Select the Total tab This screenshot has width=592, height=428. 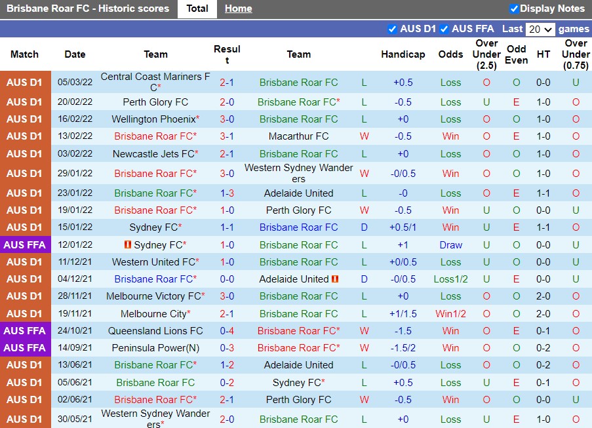click(197, 9)
